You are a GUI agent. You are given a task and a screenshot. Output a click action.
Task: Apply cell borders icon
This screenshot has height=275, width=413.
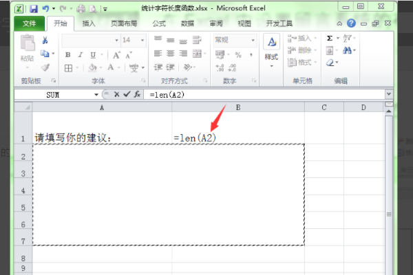point(68,68)
